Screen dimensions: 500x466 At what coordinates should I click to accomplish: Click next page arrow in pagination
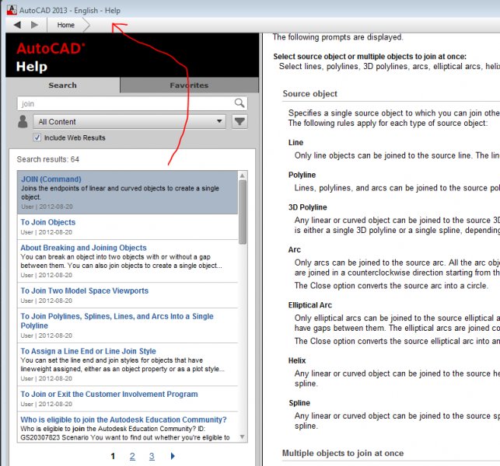pyautogui.click(x=173, y=456)
